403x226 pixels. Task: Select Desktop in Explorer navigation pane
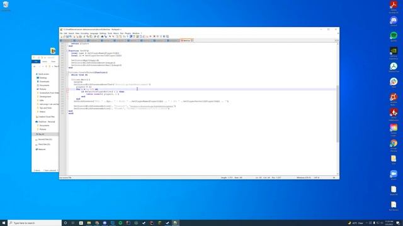(43, 78)
